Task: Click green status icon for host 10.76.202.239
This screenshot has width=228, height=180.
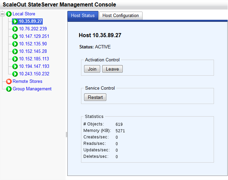Action: [x=15, y=29]
